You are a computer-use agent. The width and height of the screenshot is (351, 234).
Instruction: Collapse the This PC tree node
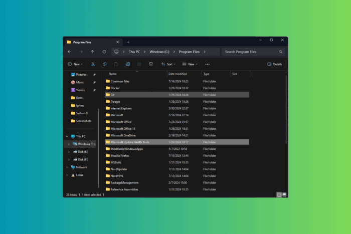(67, 136)
